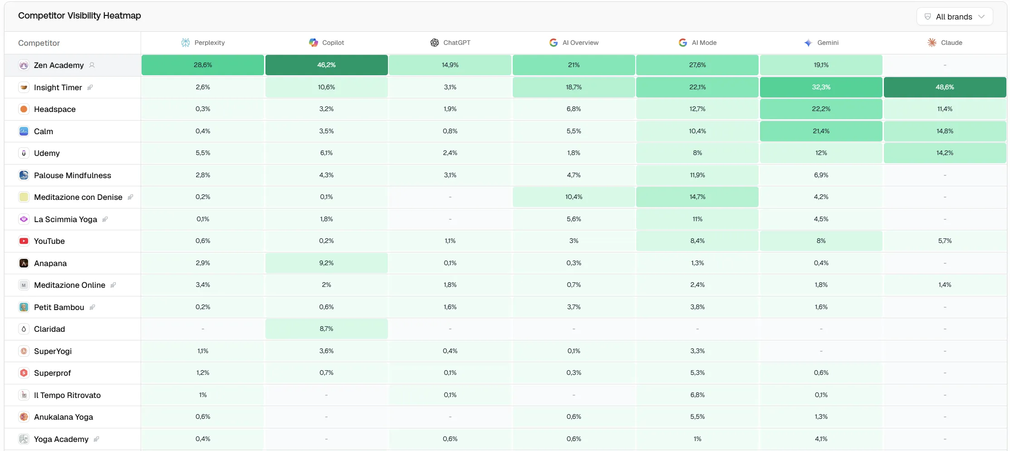The image size is (1010, 451).
Task: Click the link icon next to Insight Timer
Action: click(x=90, y=87)
